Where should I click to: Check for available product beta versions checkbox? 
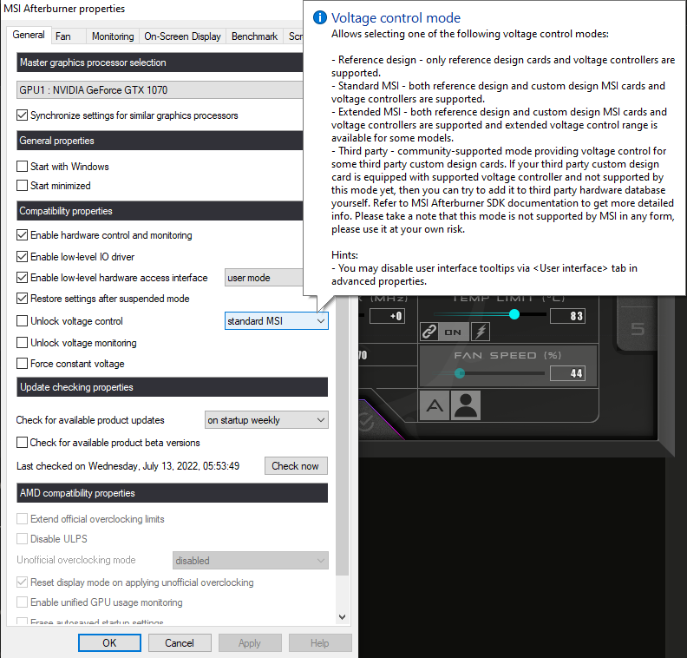(x=22, y=443)
